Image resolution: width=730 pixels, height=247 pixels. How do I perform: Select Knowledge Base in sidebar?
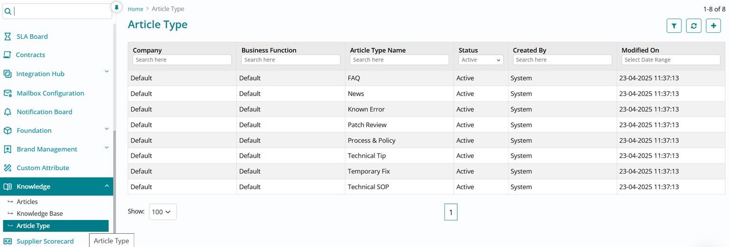[39, 214]
